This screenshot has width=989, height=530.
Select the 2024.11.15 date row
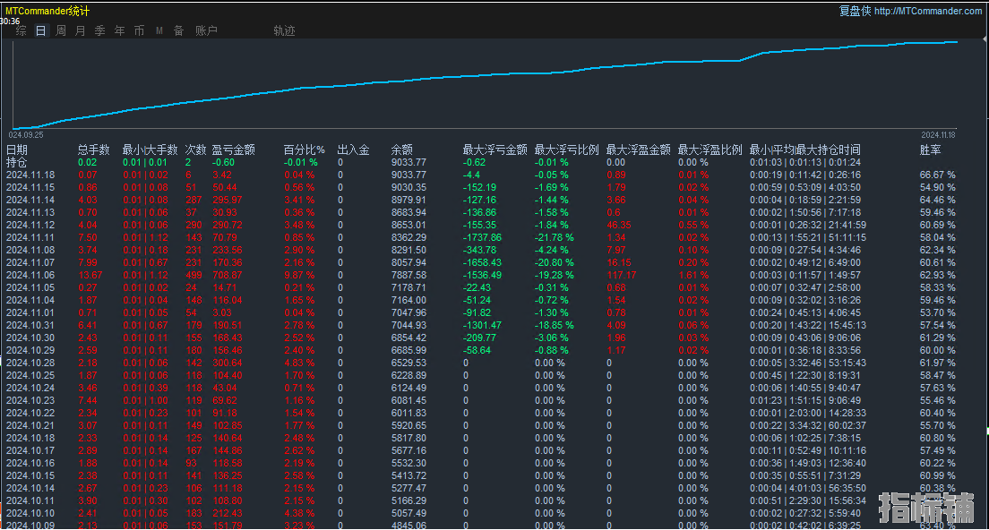click(x=30, y=188)
